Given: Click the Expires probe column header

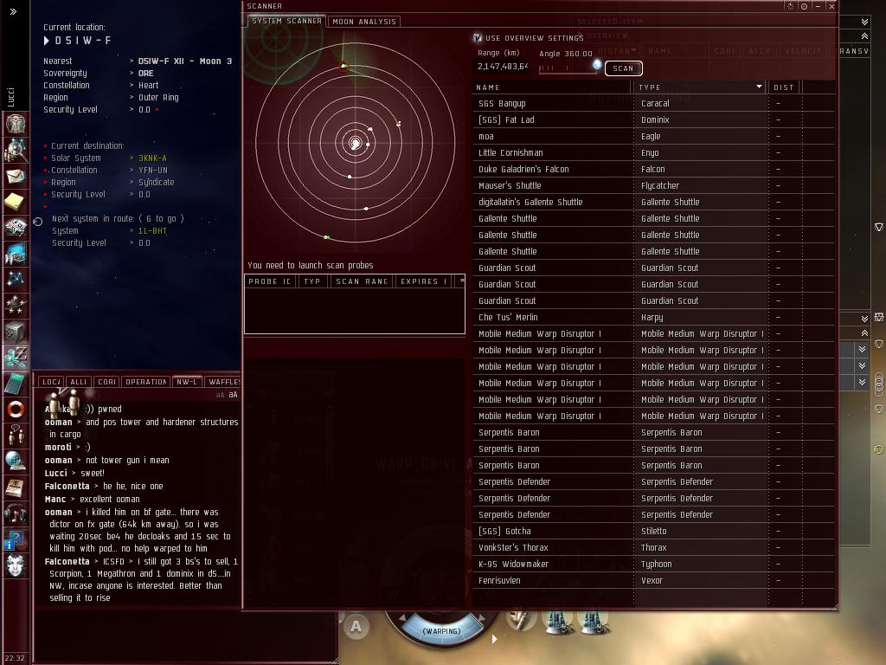Looking at the screenshot, I should pyautogui.click(x=422, y=281).
